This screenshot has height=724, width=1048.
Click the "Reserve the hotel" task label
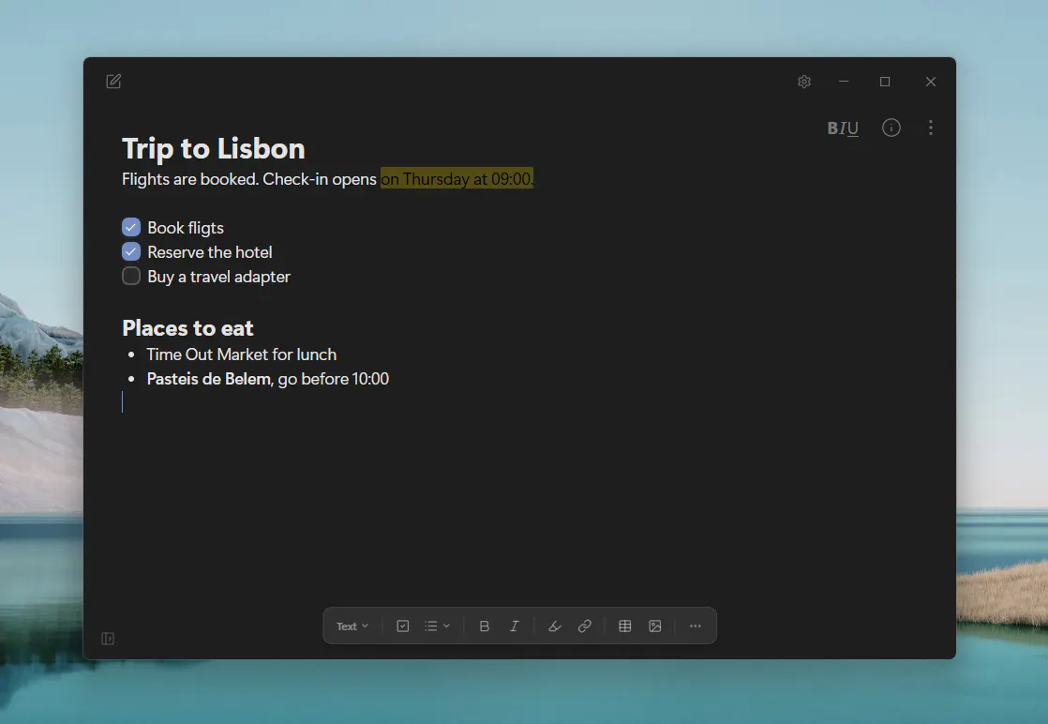tap(210, 252)
